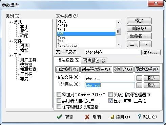Screen dimensions: 166x125
Task: Open 自动换行 settings
Action: point(67,69)
